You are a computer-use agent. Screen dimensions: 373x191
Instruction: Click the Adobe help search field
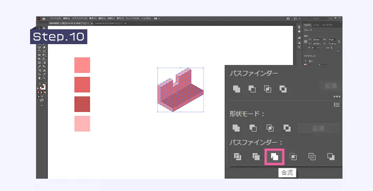(x=313, y=19)
